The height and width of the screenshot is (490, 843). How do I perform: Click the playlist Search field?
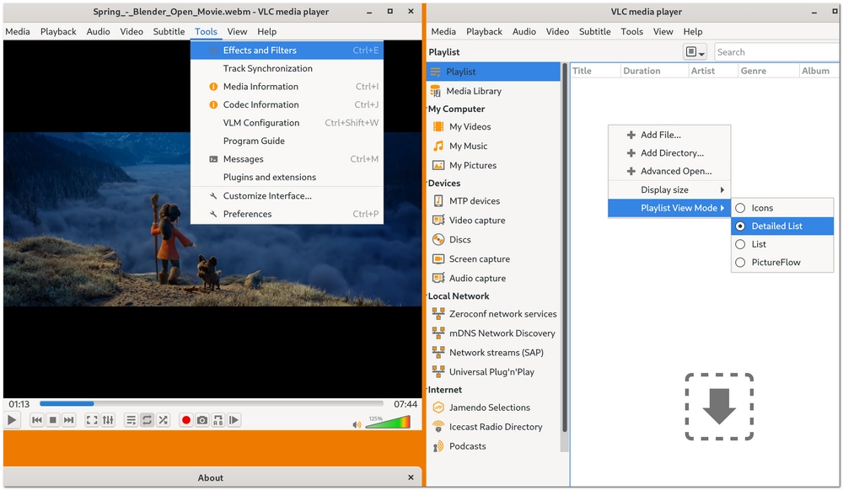776,52
